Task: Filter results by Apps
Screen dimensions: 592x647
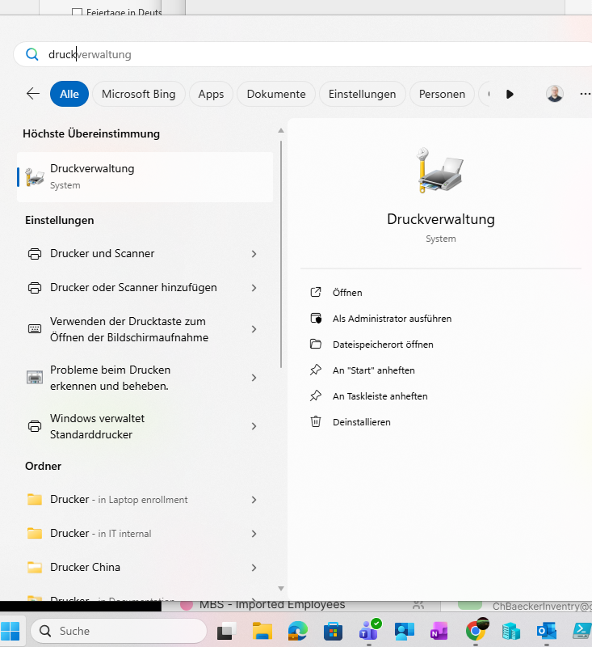Action: (x=211, y=94)
